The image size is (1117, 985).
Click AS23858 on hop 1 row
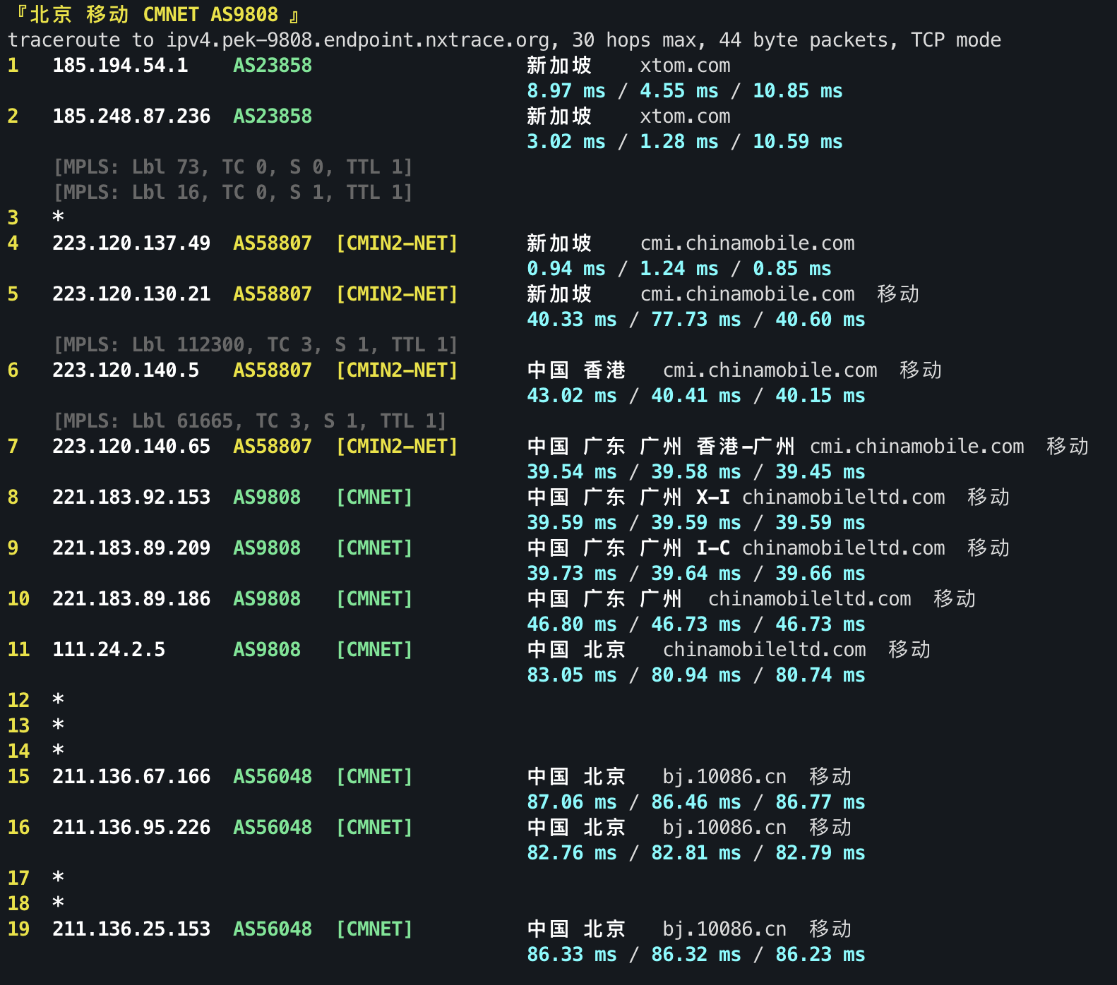(x=273, y=66)
